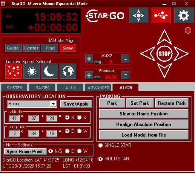Image resolution: width=195 pixels, height=174 pixels.
Task: Select the ALIGN tab
Action: coord(126,87)
